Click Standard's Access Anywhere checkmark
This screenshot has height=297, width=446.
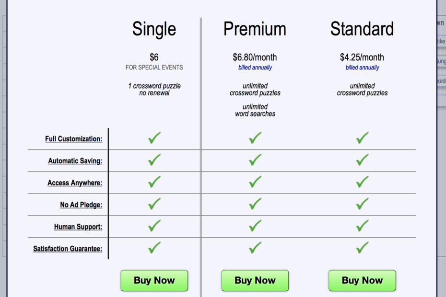[x=362, y=182]
